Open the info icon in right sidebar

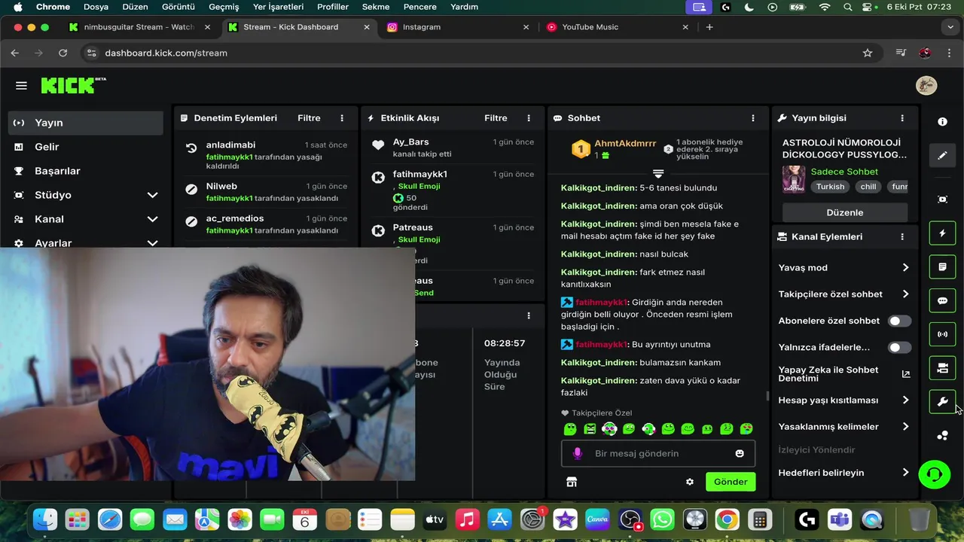point(942,122)
